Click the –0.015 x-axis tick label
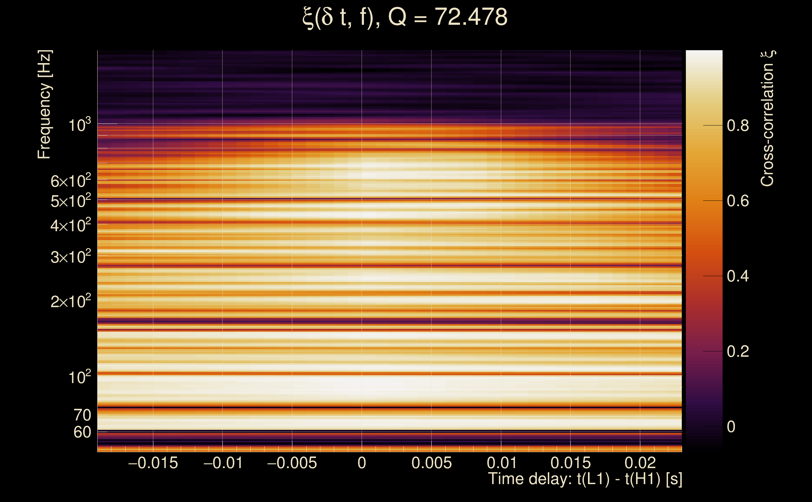812x502 pixels. point(153,463)
